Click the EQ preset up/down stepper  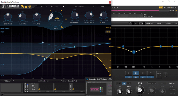click(130, 23)
